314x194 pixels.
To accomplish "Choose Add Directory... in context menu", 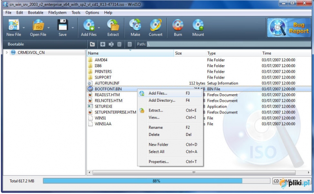I will pos(170,101).
